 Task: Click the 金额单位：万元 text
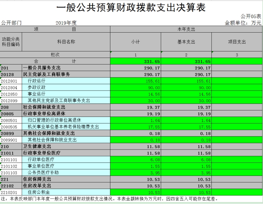243,23
